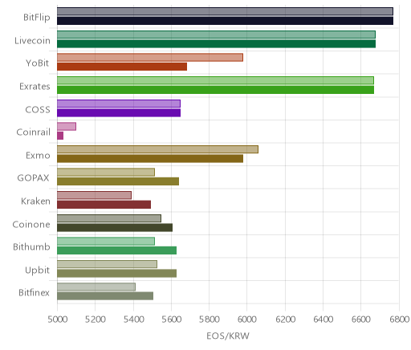Image resolution: width=411 pixels, height=350 pixels.
Task: Click the Livecoin axis label
Action: tap(32, 41)
